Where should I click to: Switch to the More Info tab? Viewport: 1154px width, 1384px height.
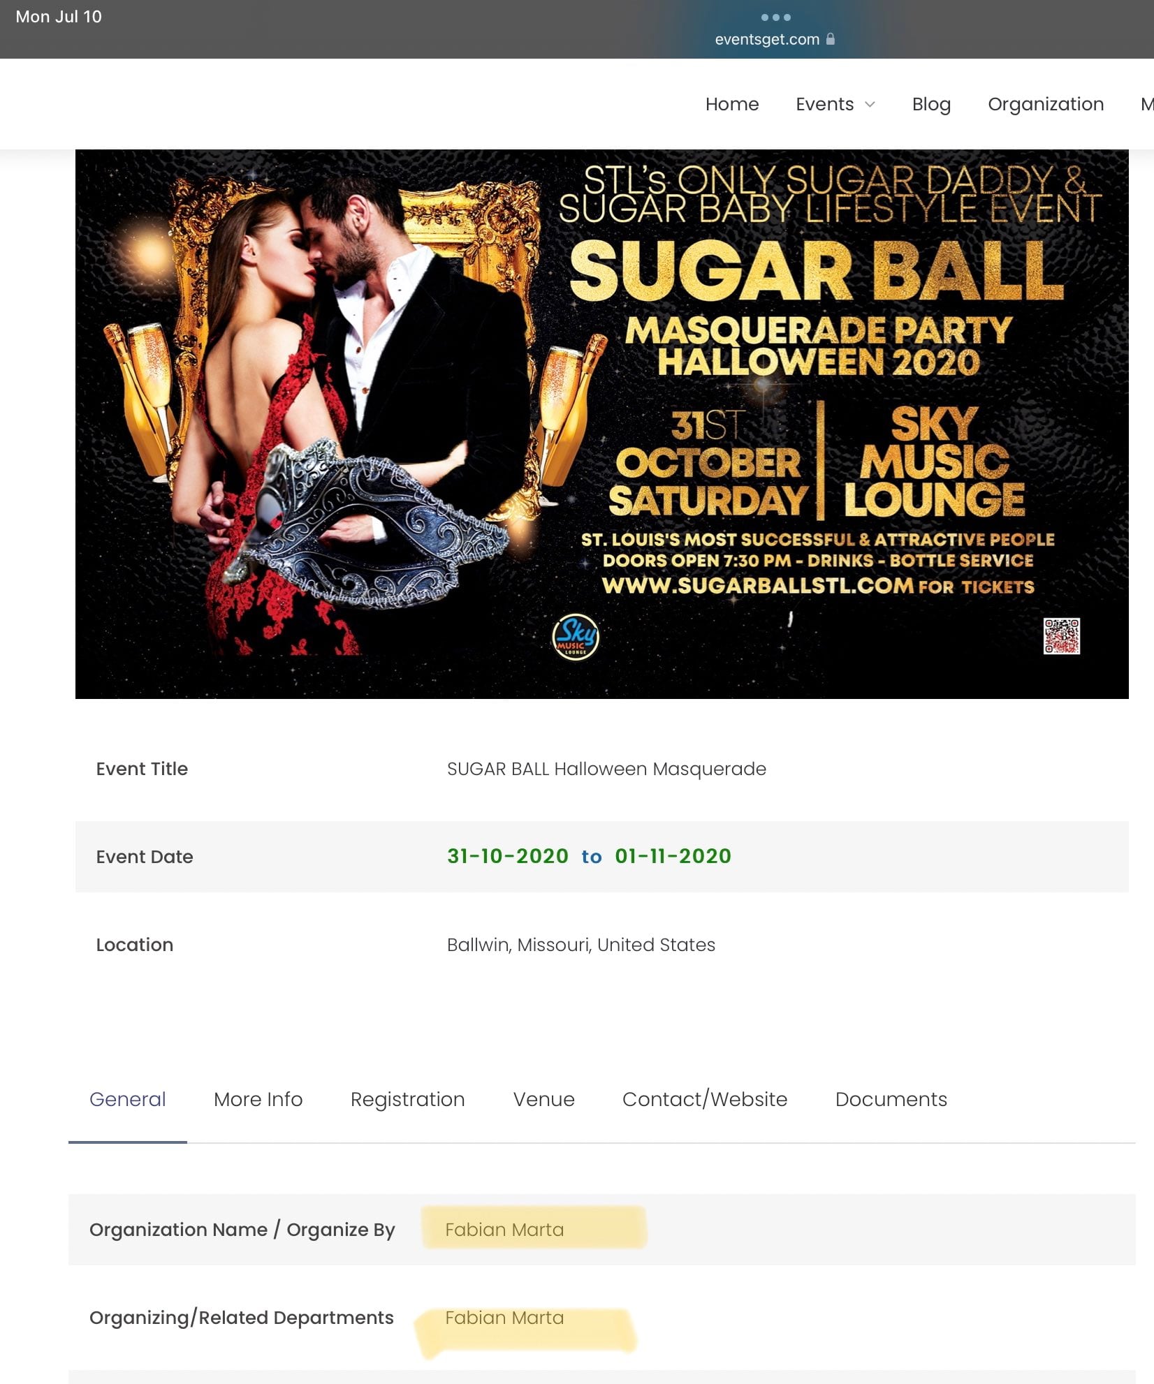(x=258, y=1099)
